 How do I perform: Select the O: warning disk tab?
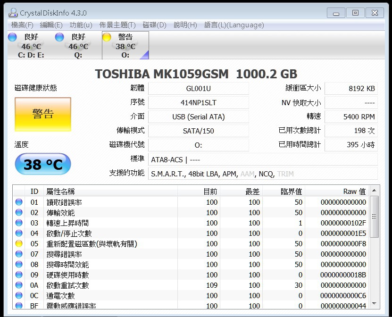coord(125,45)
